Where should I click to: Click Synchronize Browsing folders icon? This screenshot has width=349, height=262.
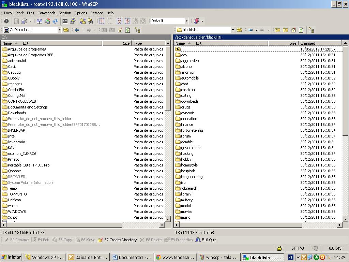pyautogui.click(x=83, y=21)
